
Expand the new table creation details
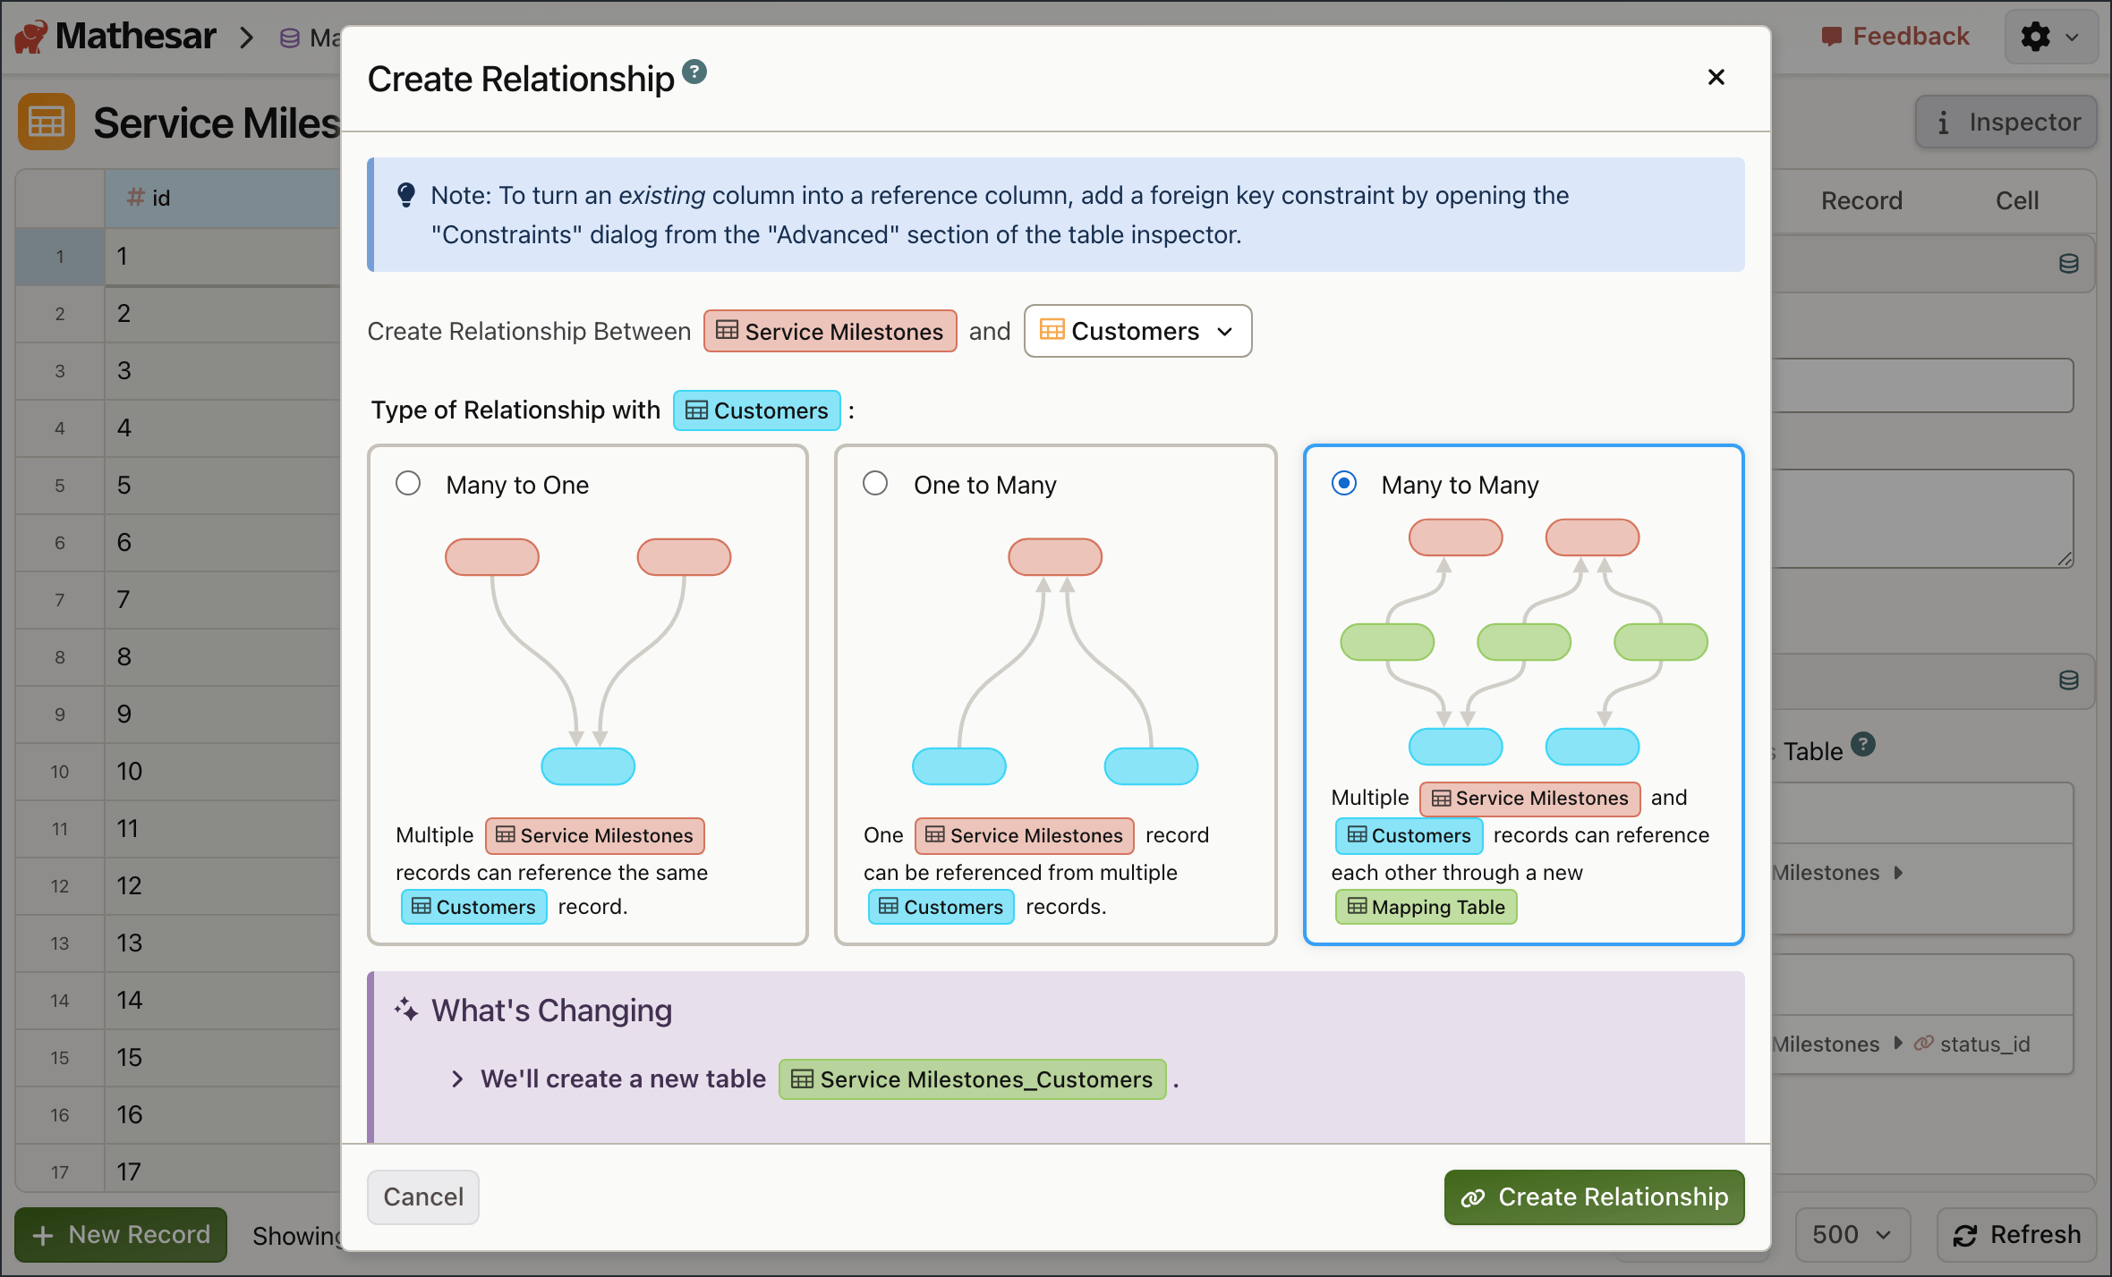(x=457, y=1079)
